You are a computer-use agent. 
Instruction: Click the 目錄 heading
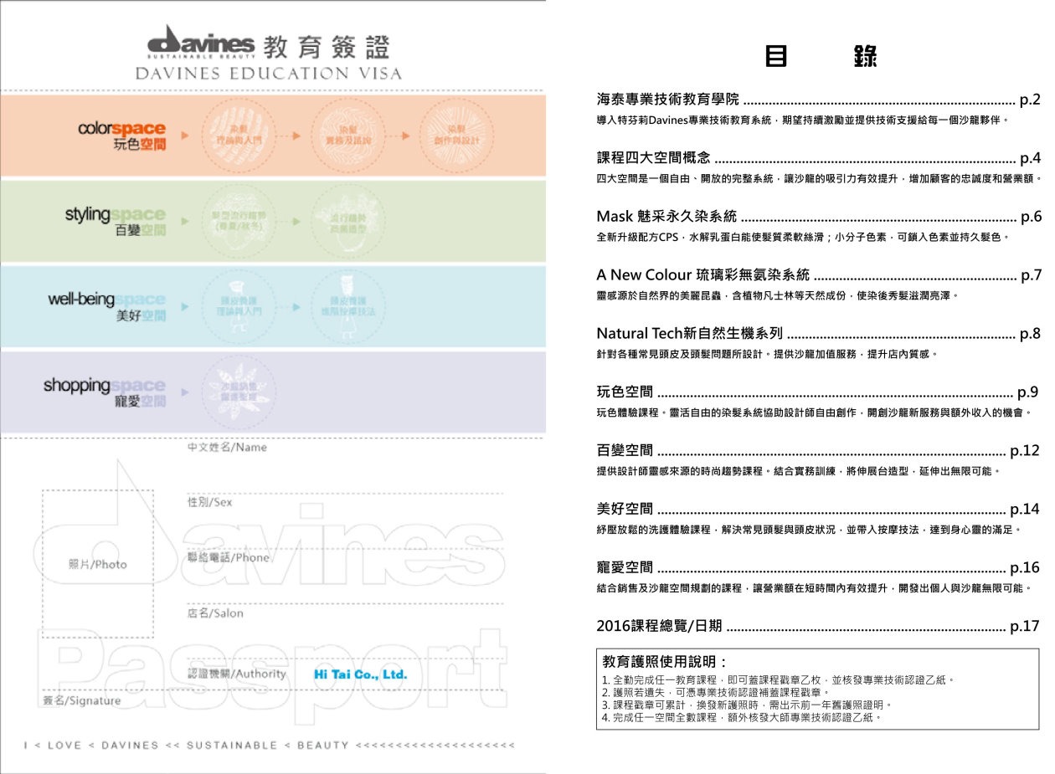click(x=821, y=57)
